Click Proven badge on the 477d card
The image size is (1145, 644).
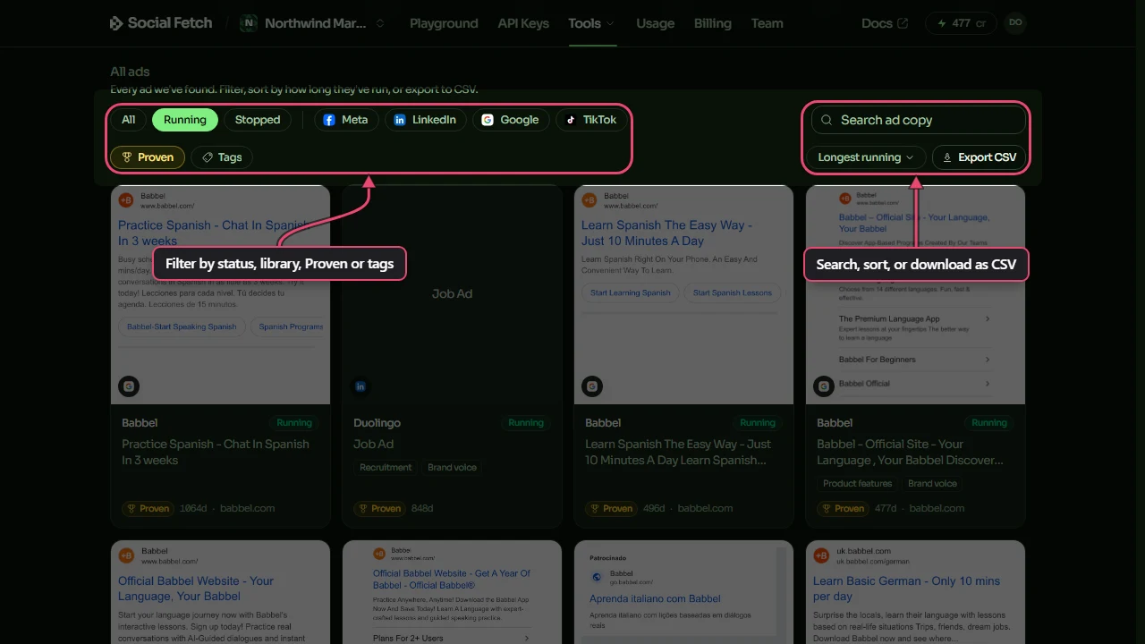coord(843,508)
